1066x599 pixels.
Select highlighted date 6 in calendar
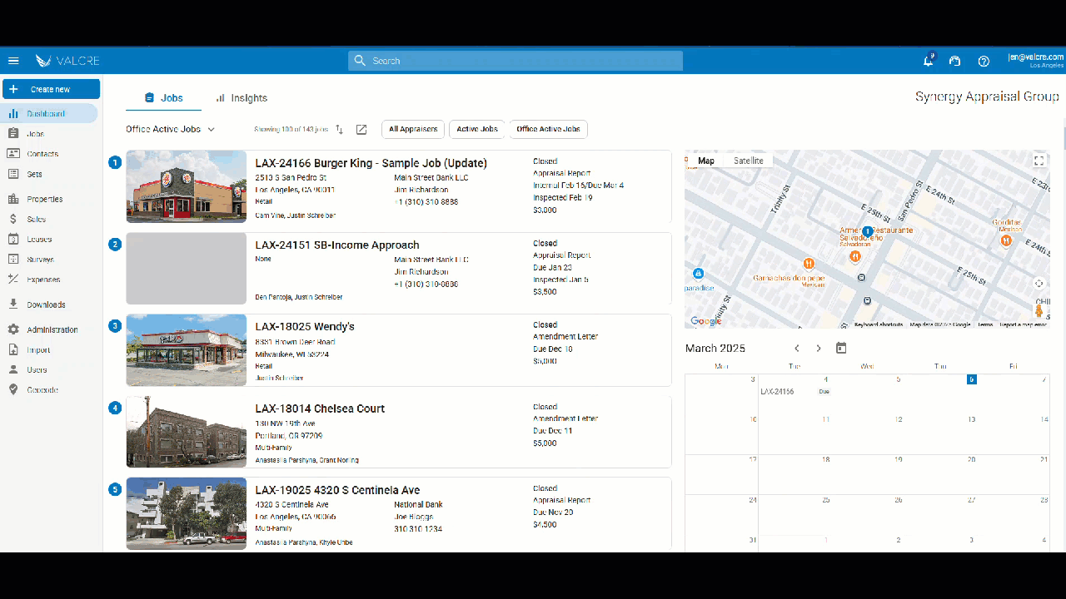(971, 379)
